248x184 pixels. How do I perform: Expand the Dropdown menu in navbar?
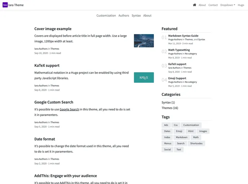(x=227, y=5)
